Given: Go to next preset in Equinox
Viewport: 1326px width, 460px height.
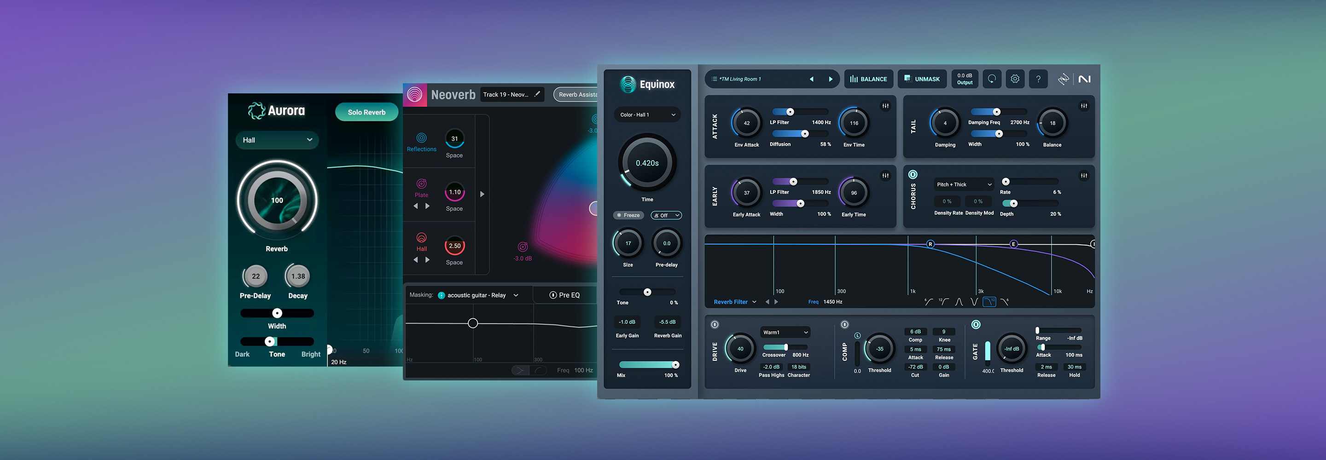Looking at the screenshot, I should (x=830, y=79).
